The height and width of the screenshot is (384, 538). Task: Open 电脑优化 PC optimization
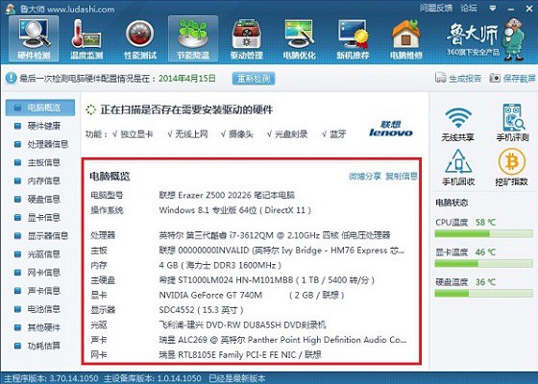tap(299, 38)
